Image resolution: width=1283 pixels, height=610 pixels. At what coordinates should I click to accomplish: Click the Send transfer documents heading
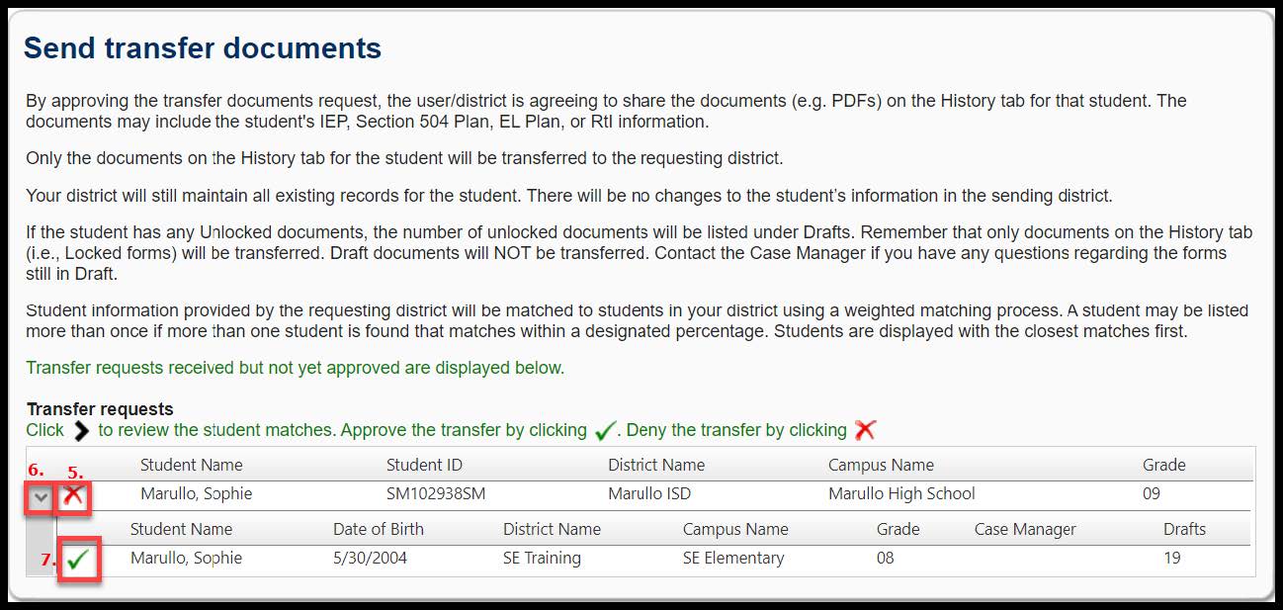click(x=203, y=48)
